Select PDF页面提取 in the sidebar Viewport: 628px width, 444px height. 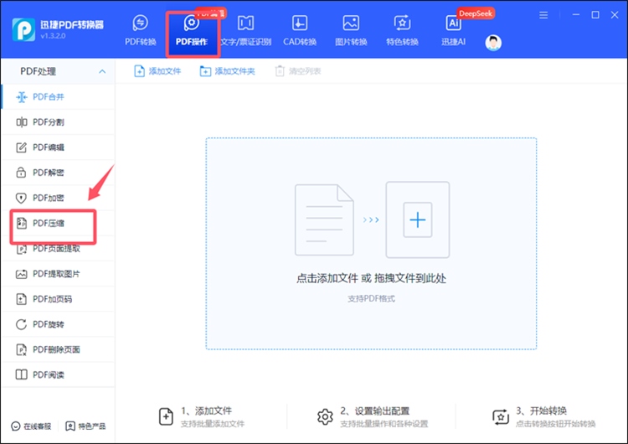tap(58, 249)
